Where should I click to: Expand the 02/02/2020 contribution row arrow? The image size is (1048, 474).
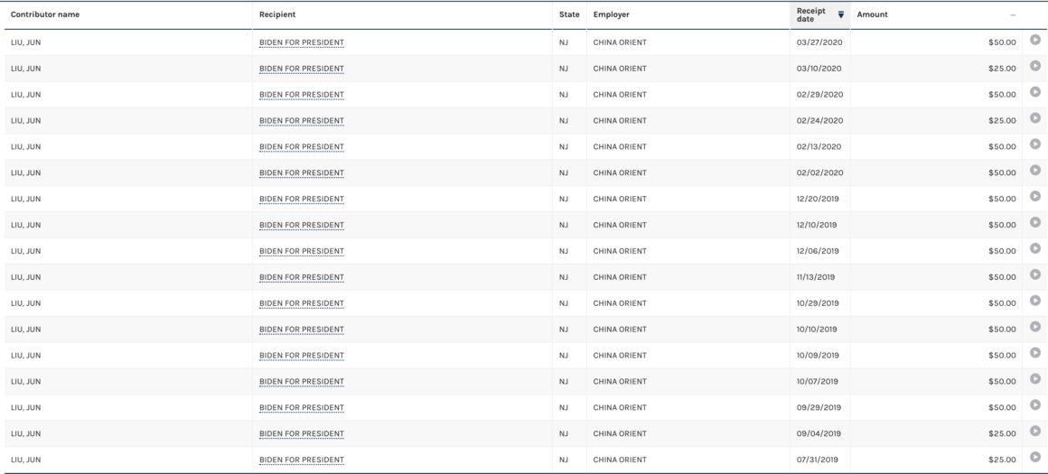[1035, 172]
